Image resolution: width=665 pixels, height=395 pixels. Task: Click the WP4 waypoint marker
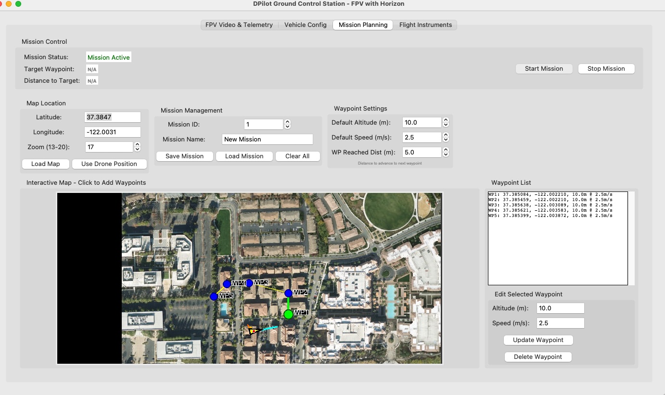(227, 284)
